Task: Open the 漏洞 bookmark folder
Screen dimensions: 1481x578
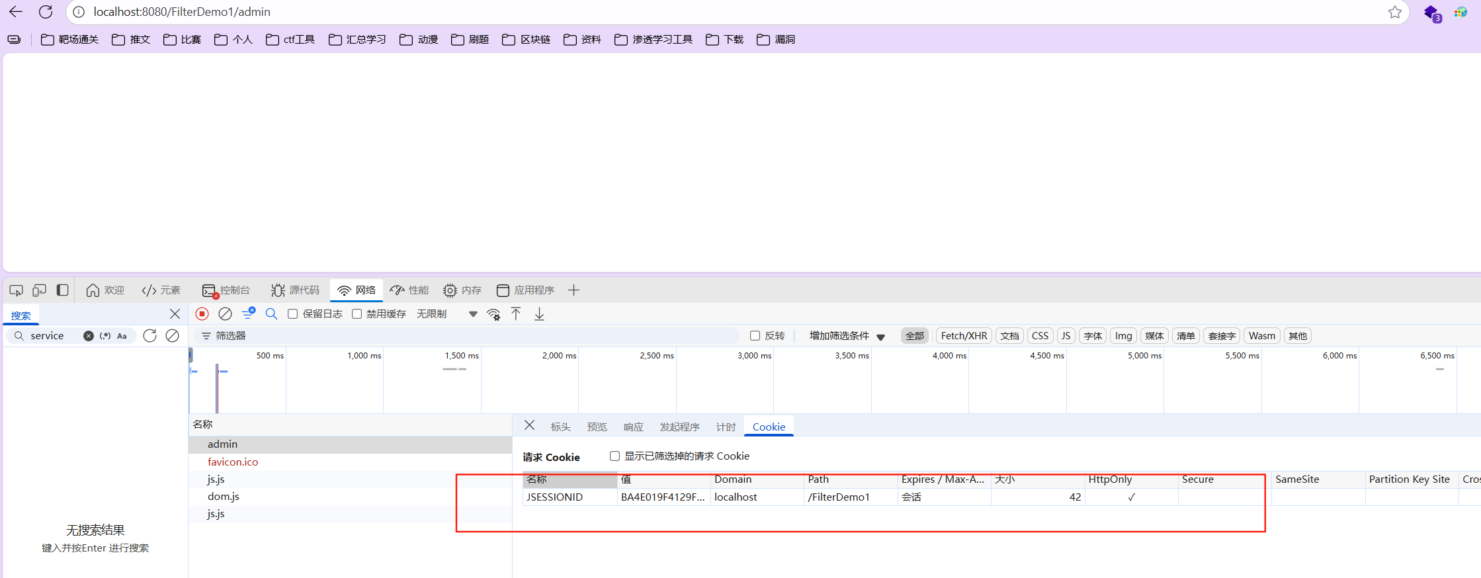Action: point(776,40)
